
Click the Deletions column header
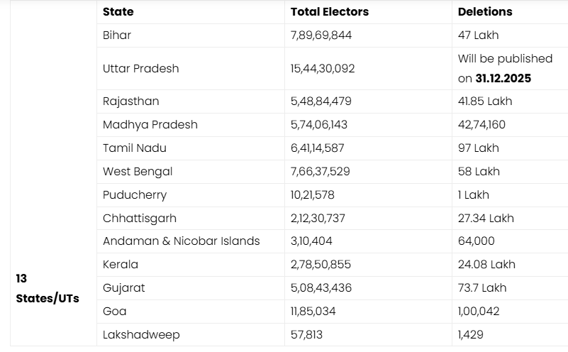click(485, 12)
